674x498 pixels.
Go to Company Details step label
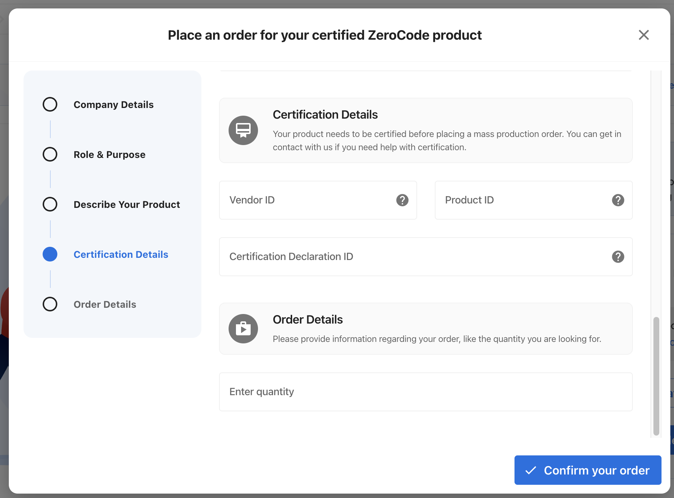pos(114,105)
